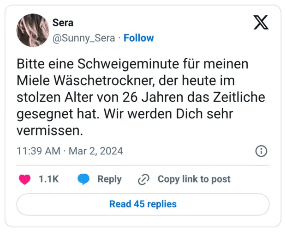
Task: Follow Sera via the Follow link
Action: tap(139, 38)
